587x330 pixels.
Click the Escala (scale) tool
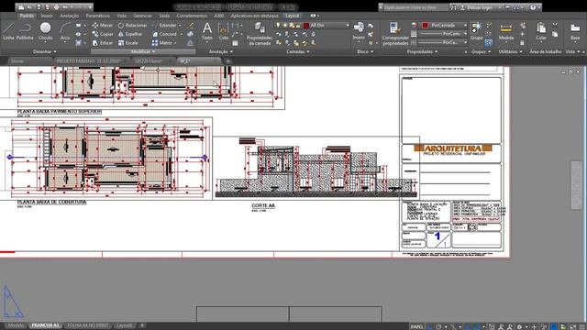click(x=128, y=43)
